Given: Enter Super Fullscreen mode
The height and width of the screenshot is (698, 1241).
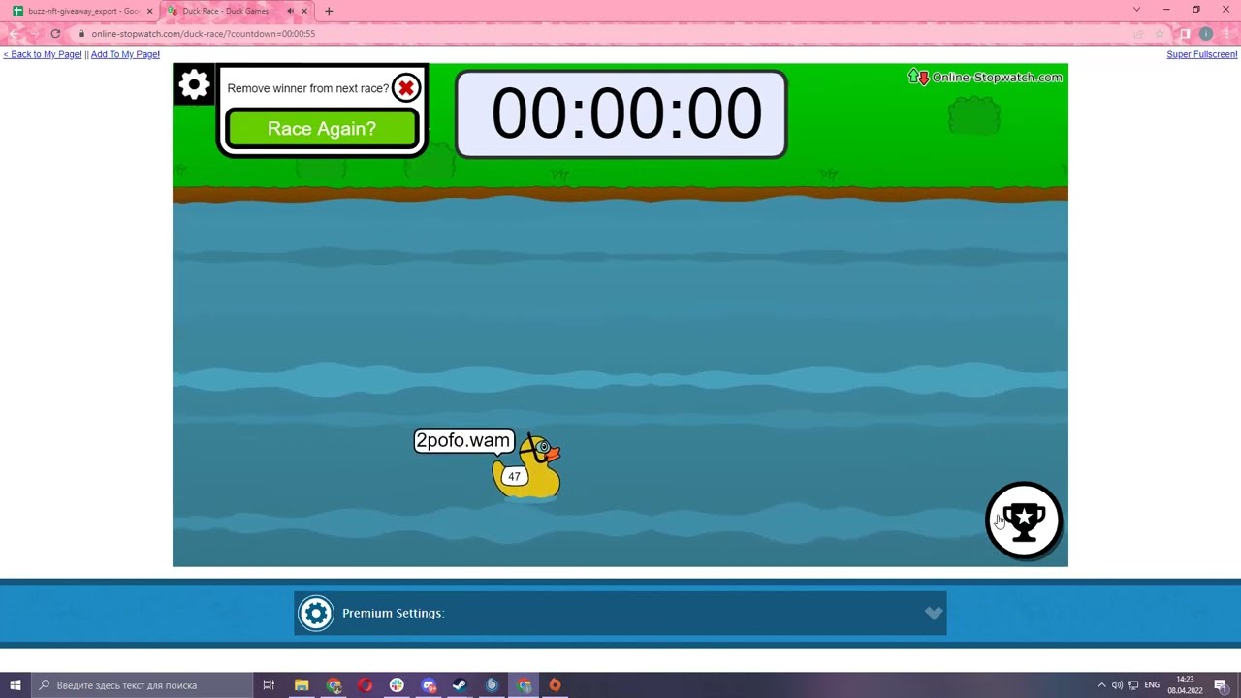Looking at the screenshot, I should click(x=1202, y=54).
